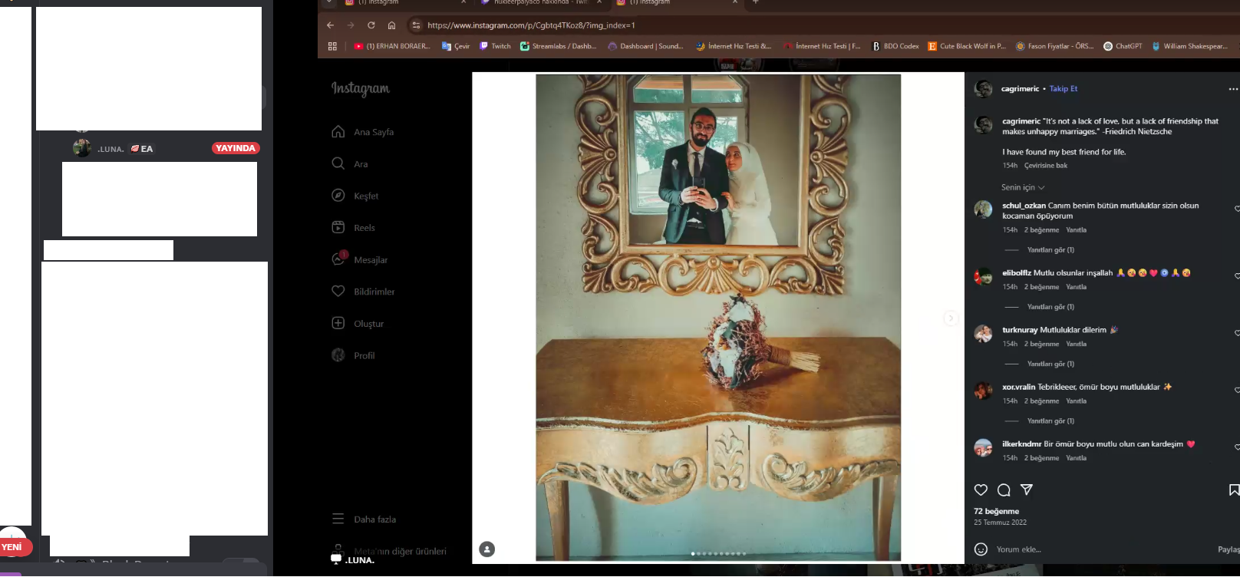The image size is (1240, 577).
Task: Like elibolflz's comment
Action: pos(1236,275)
